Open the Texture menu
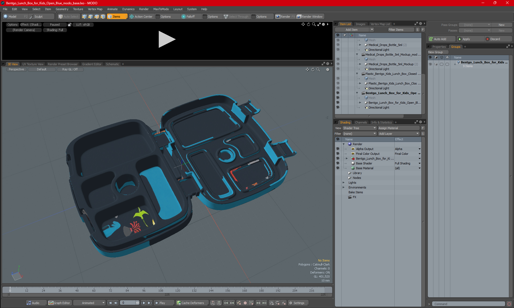514x308 pixels. (x=78, y=9)
